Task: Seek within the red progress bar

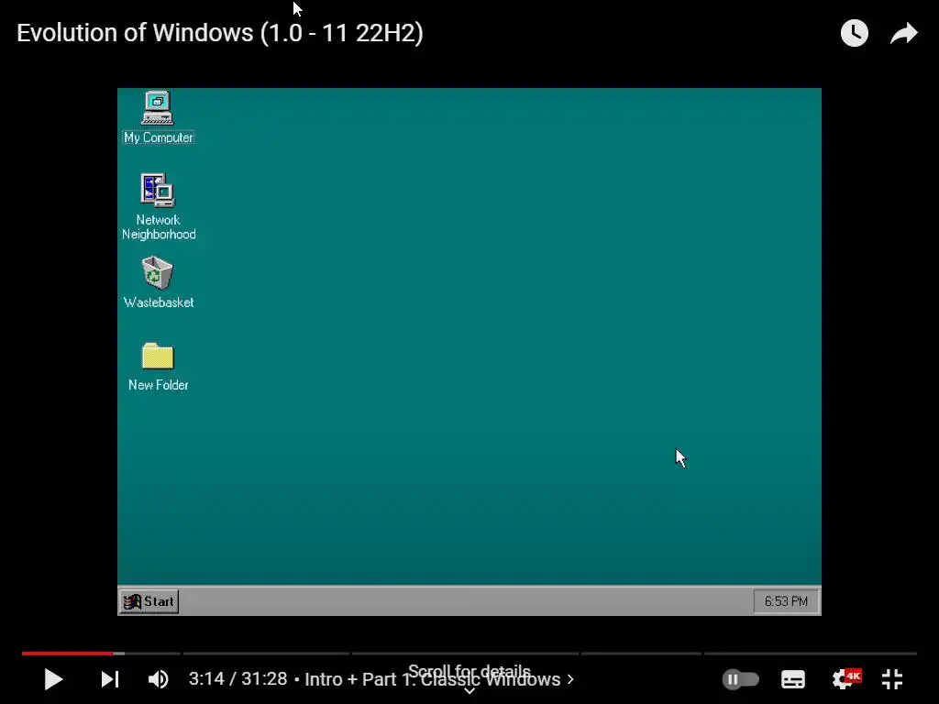Action: pyautogui.click(x=67, y=653)
